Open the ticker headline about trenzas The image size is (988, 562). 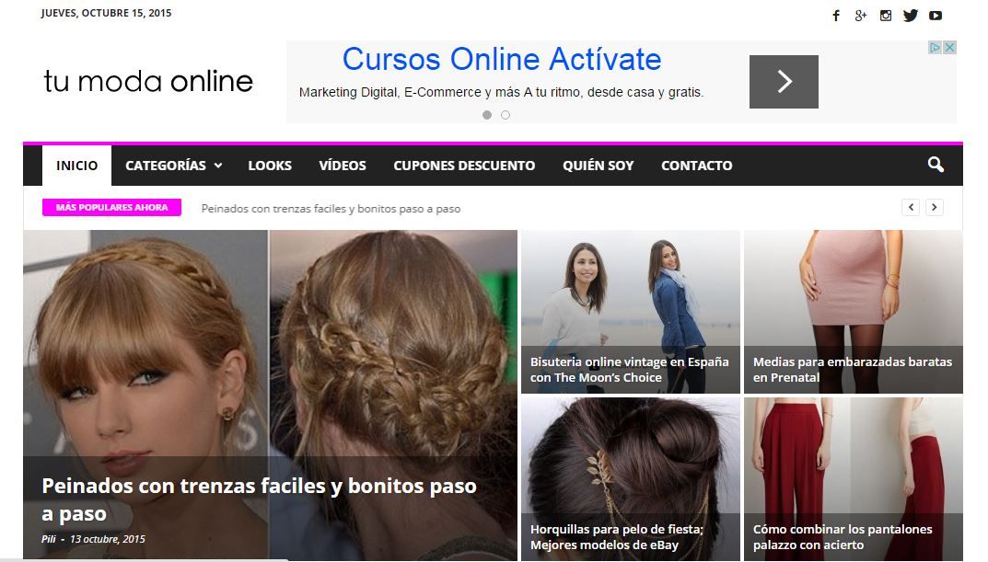coord(331,209)
